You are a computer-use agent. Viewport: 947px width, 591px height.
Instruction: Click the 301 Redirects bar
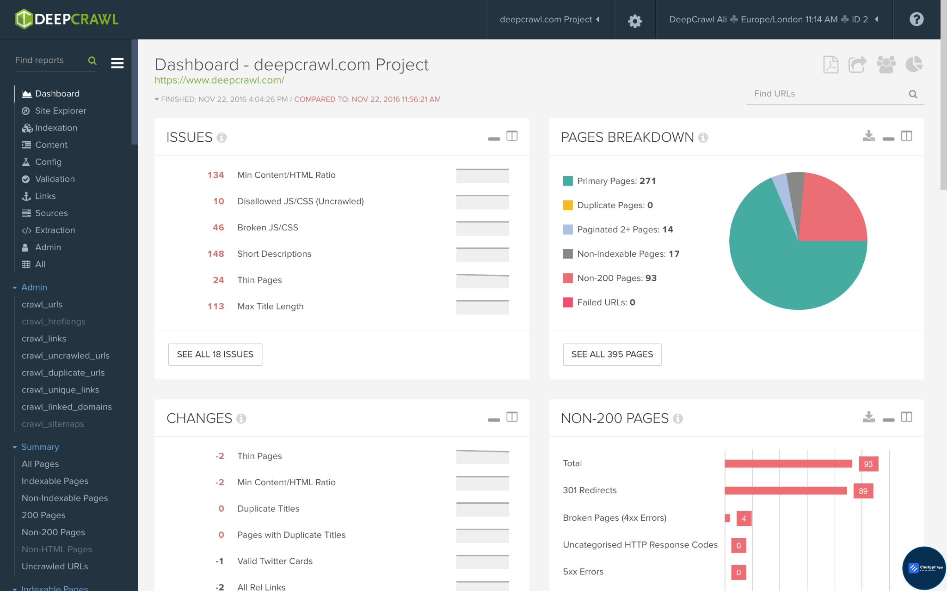786,490
